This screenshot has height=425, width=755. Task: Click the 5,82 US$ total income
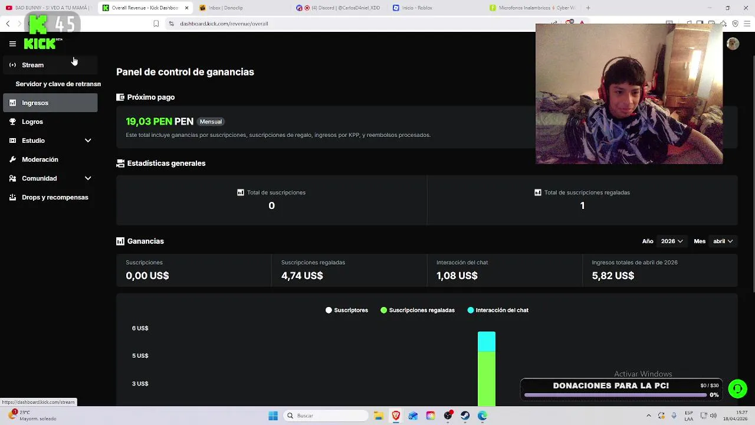click(x=613, y=276)
